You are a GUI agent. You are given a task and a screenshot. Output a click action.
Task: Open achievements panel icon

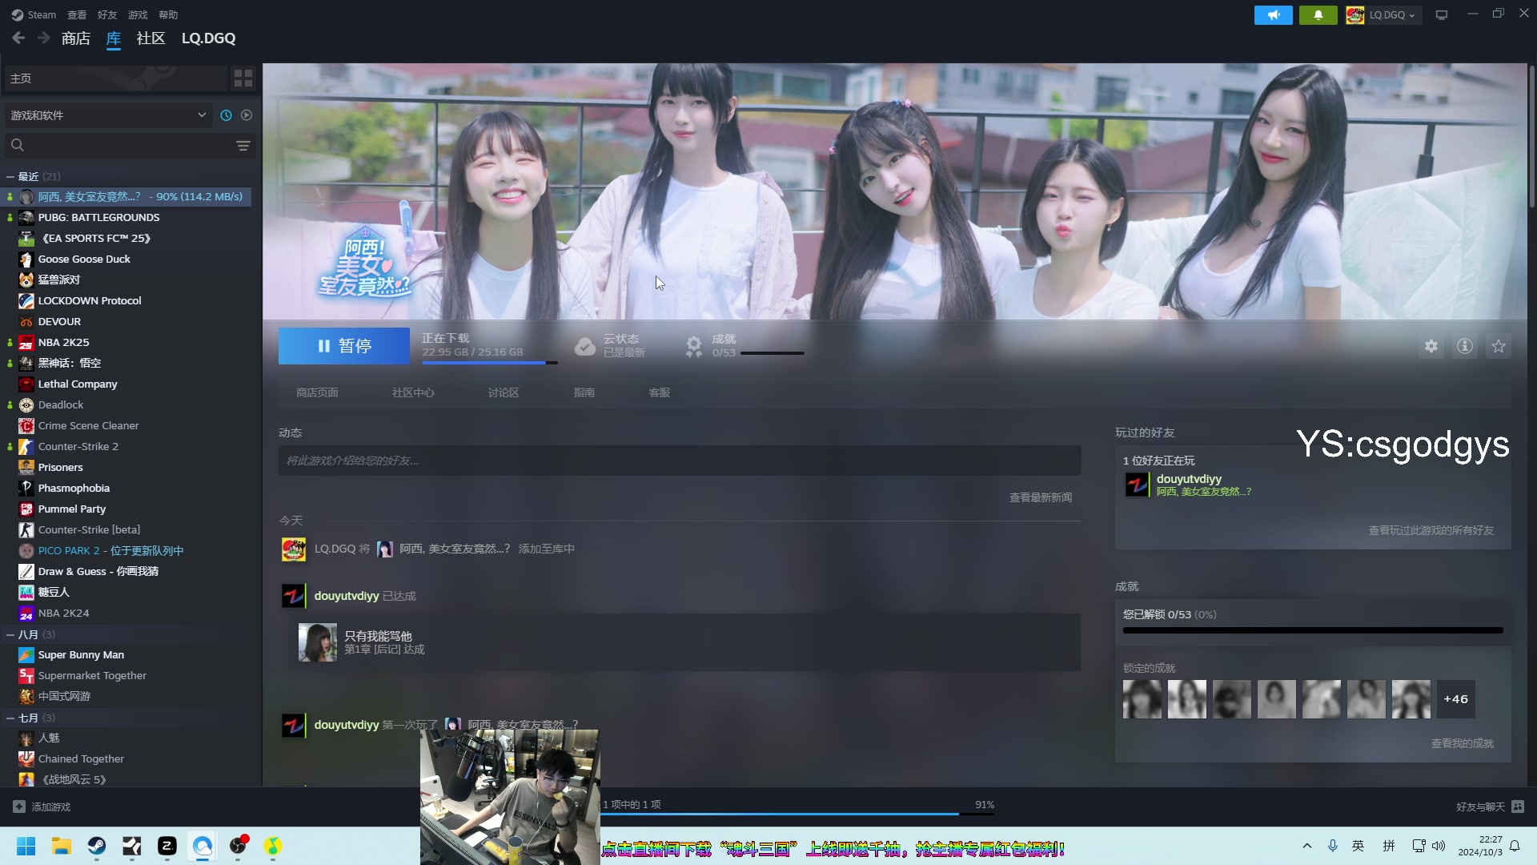(695, 345)
